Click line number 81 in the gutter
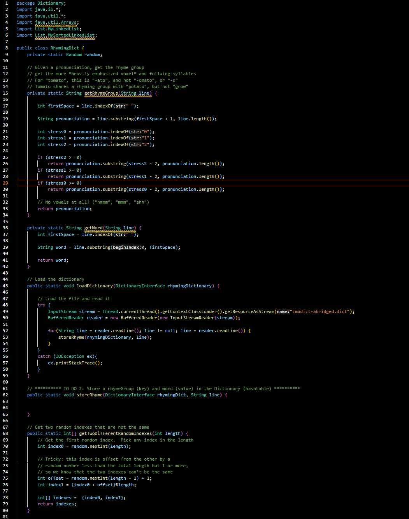 (5, 517)
